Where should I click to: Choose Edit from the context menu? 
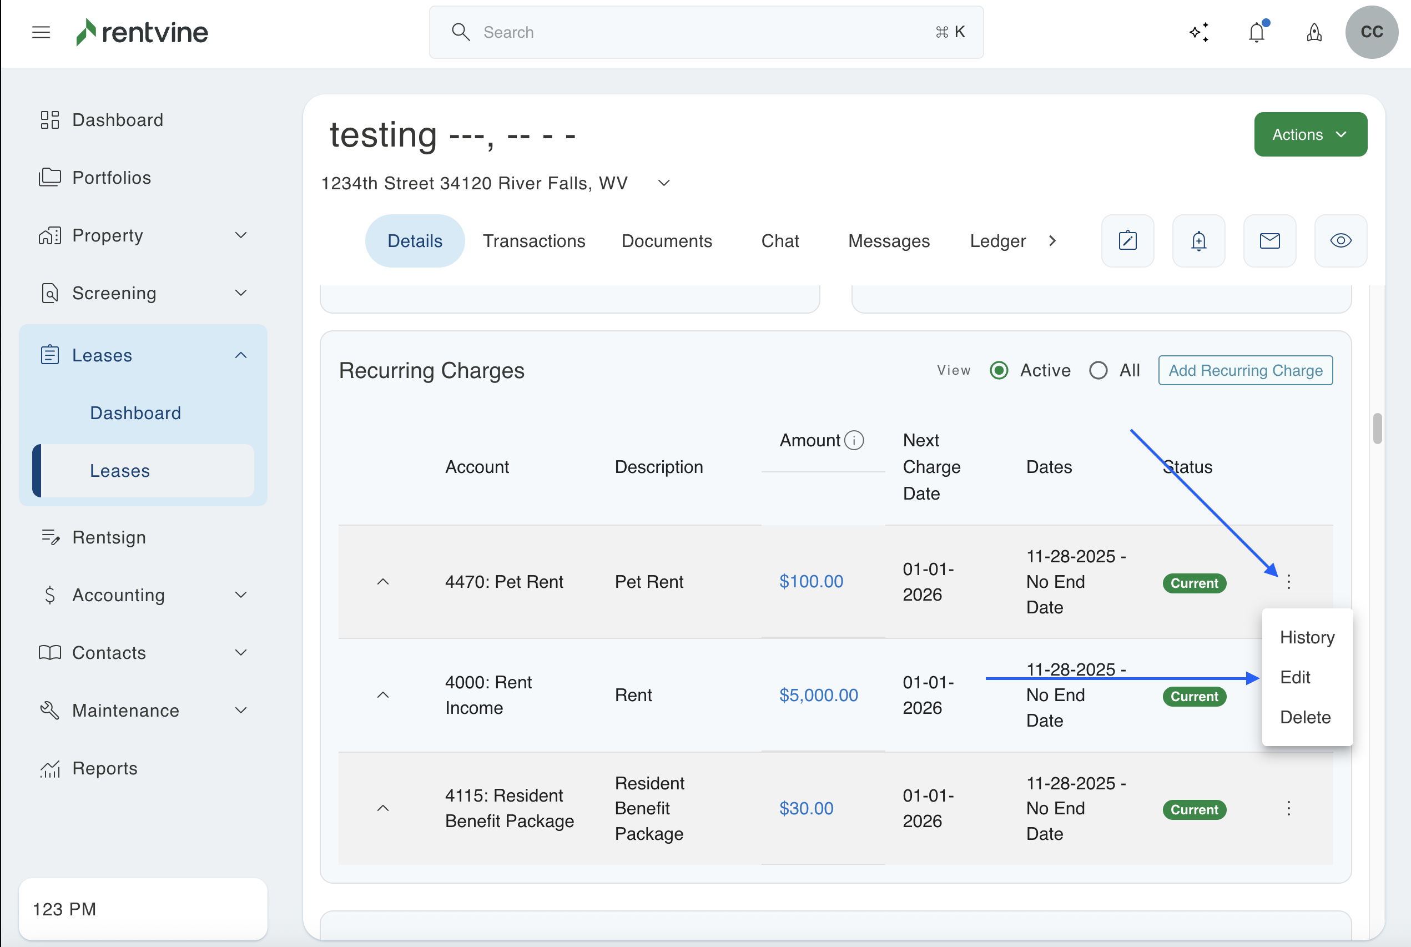point(1295,677)
